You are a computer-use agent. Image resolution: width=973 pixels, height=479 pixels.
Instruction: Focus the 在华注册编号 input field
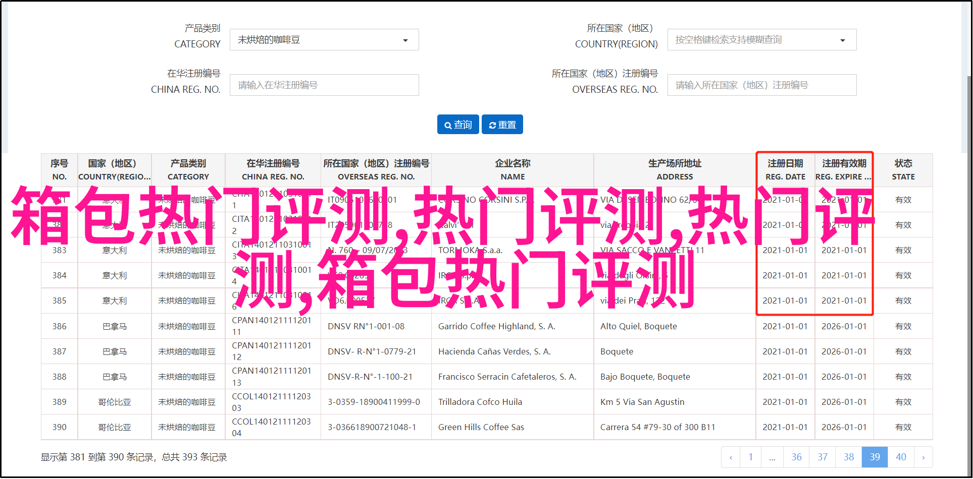pos(324,85)
